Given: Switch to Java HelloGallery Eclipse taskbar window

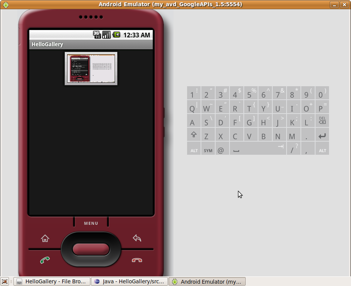Looking at the screenshot, I should pyautogui.click(x=129, y=281).
